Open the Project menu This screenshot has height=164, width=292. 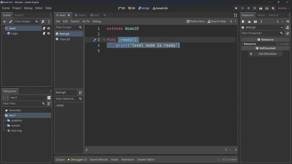[17, 8]
